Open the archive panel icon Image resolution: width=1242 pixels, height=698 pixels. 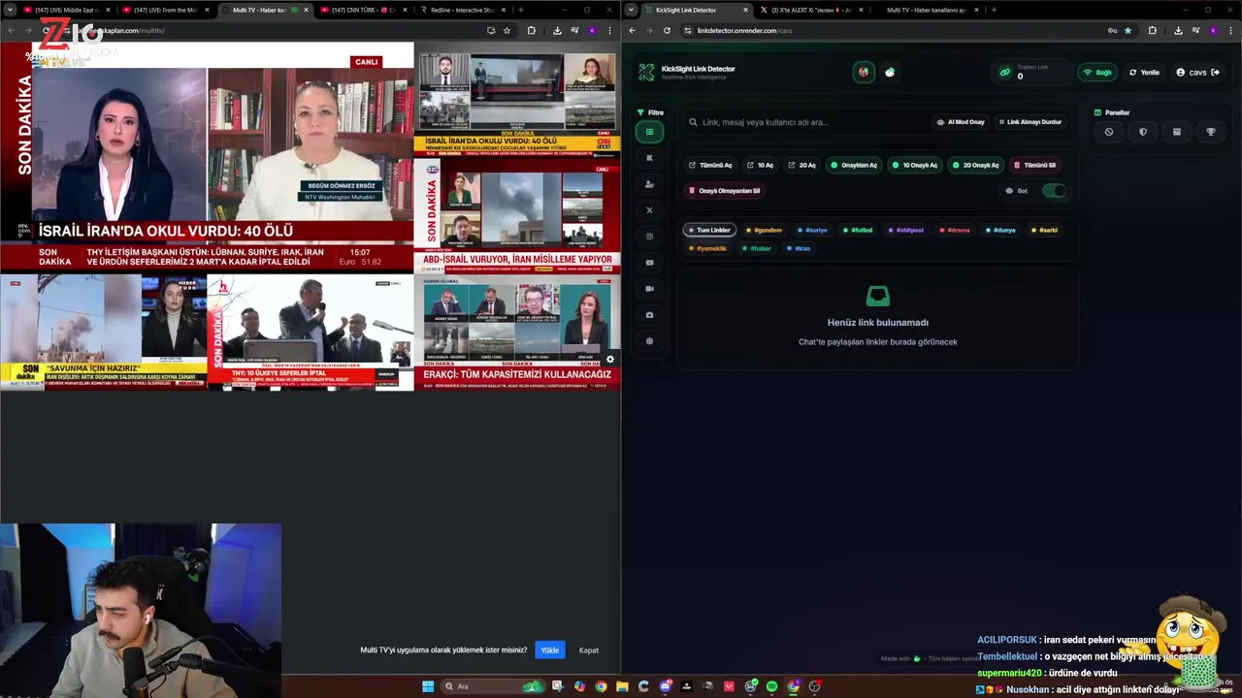[x=1177, y=132]
